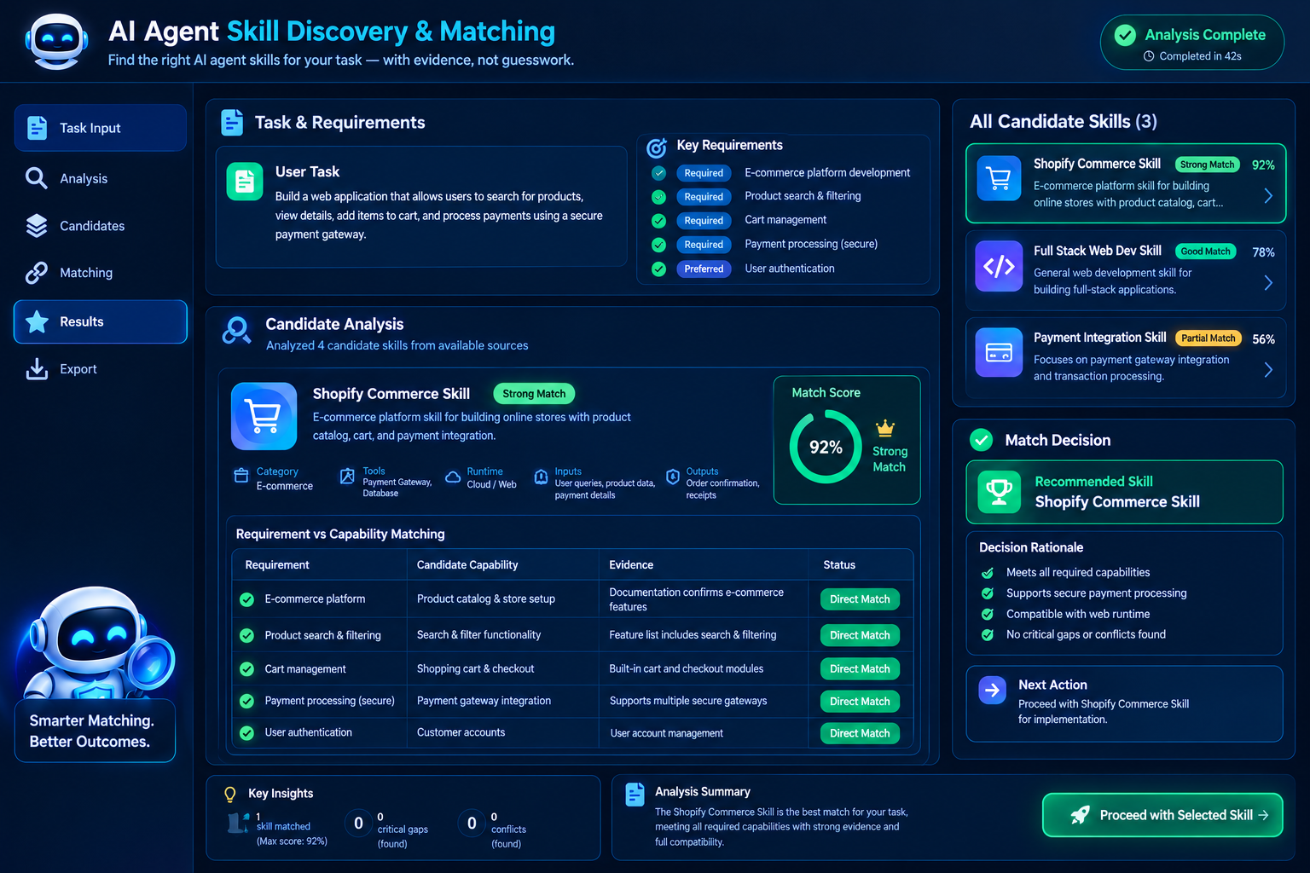The image size is (1310, 873).
Task: Click the Next Action arrow icon
Action: click(993, 691)
